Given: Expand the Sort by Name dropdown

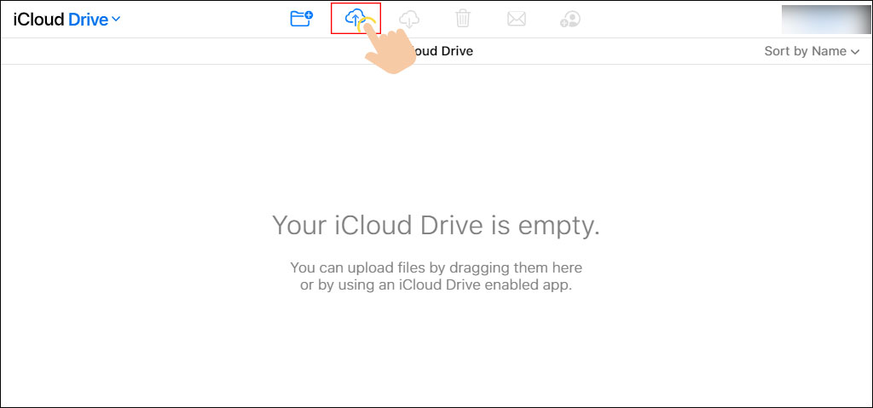Looking at the screenshot, I should (805, 51).
